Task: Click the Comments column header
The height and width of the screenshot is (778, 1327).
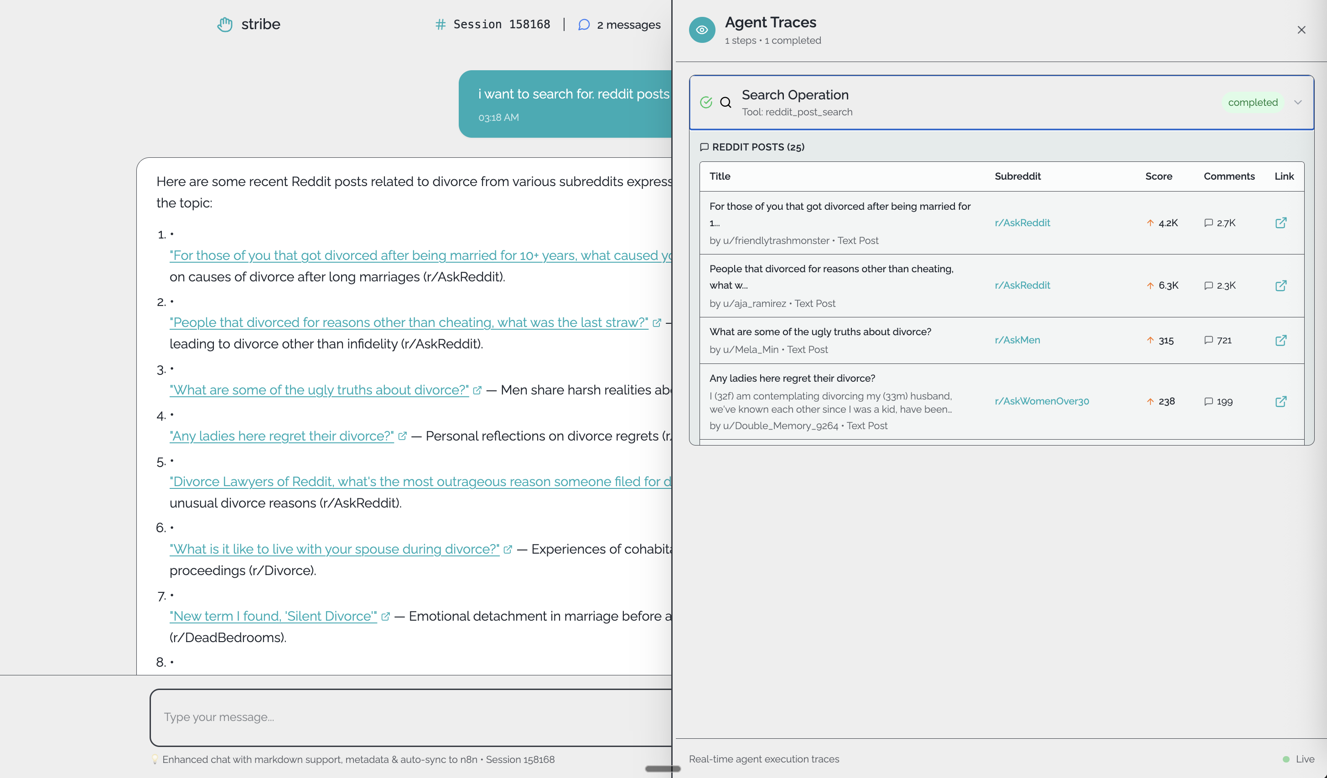Action: pos(1229,176)
